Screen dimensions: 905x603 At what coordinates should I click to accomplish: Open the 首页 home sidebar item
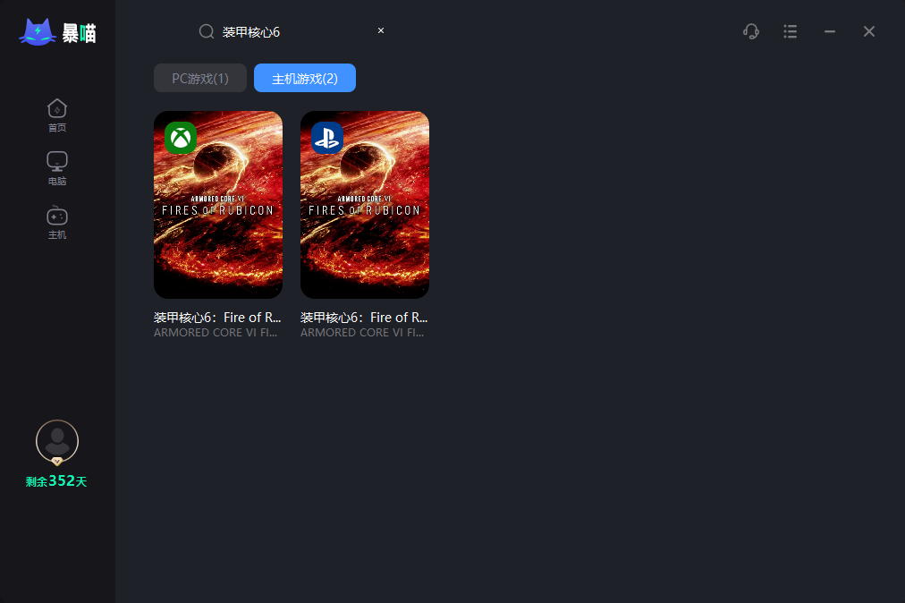[x=57, y=115]
